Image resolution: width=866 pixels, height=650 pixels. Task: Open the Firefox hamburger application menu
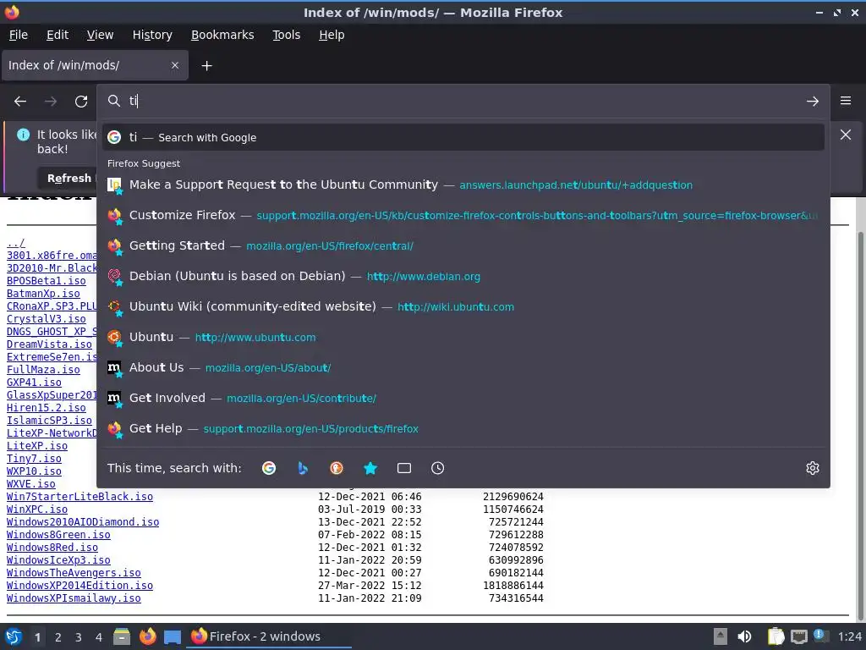pyautogui.click(x=846, y=101)
